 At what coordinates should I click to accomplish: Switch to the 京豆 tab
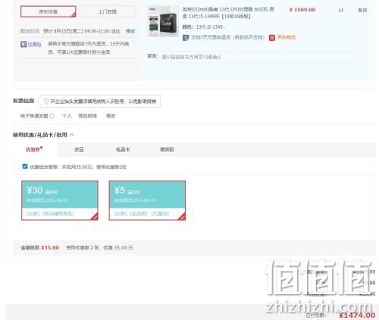point(79,149)
